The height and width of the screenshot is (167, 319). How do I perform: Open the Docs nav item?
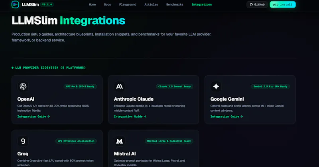pos(107,4)
